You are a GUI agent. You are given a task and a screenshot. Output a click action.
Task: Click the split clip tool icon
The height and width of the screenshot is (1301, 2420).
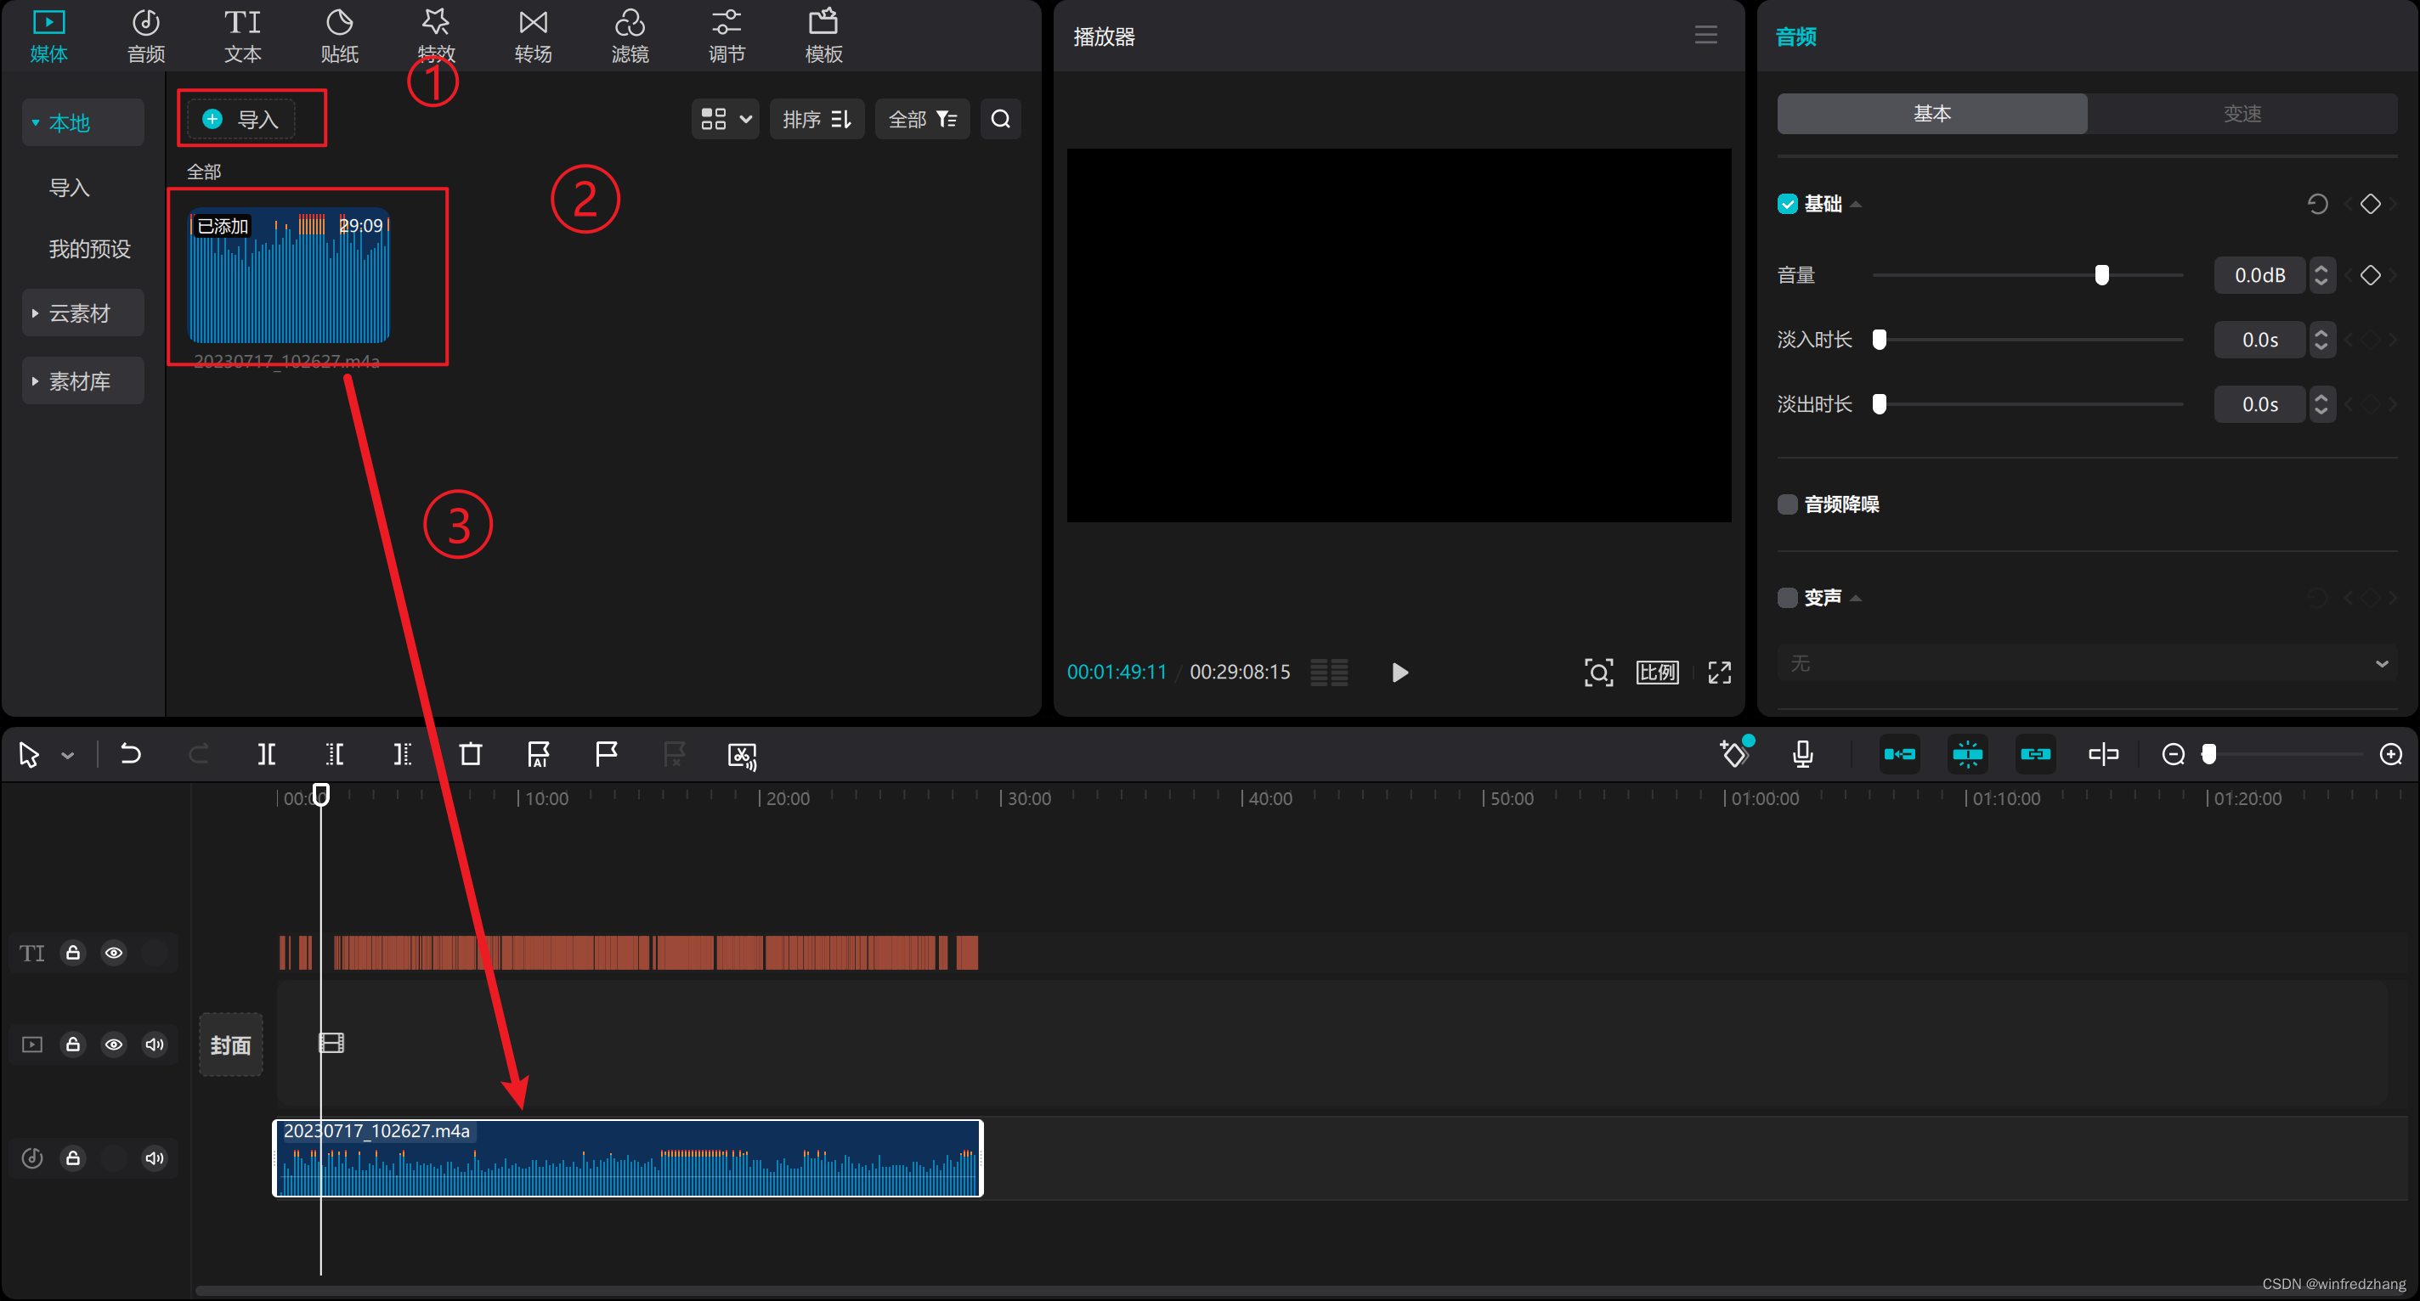tap(267, 755)
